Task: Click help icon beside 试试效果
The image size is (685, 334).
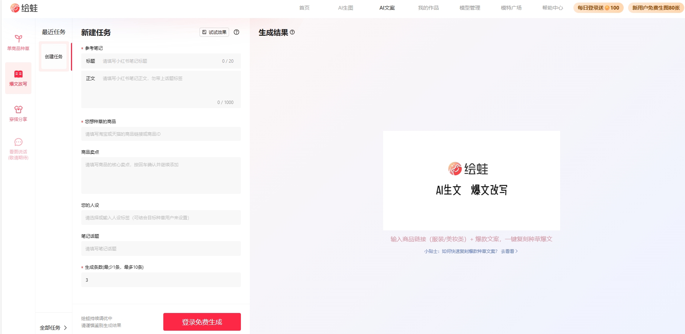Action: pos(236,32)
